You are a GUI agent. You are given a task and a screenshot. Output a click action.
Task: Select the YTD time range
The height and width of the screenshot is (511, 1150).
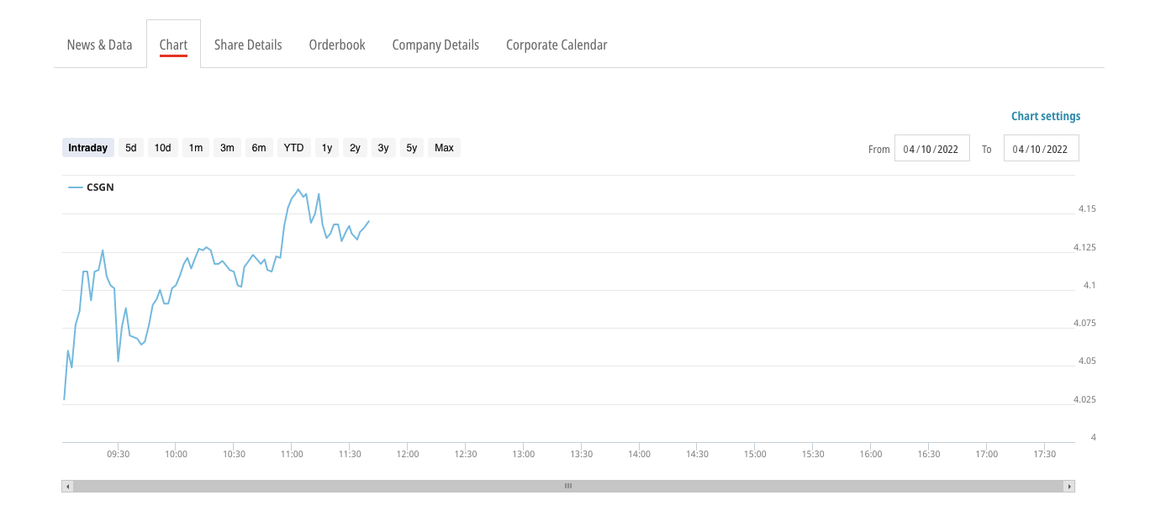point(293,148)
